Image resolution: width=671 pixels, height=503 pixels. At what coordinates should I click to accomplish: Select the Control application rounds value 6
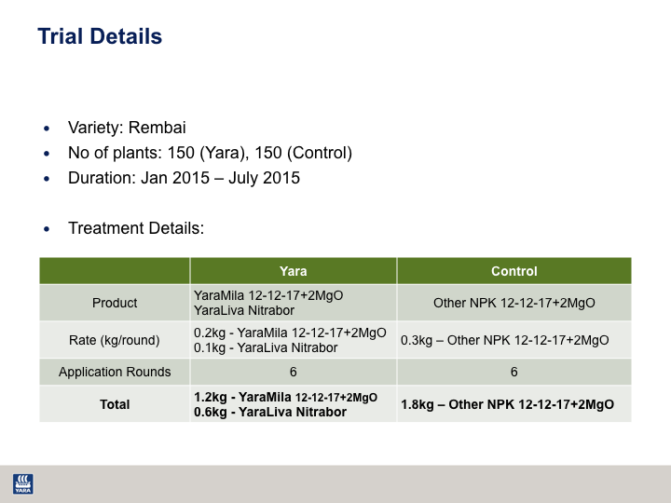click(x=514, y=372)
